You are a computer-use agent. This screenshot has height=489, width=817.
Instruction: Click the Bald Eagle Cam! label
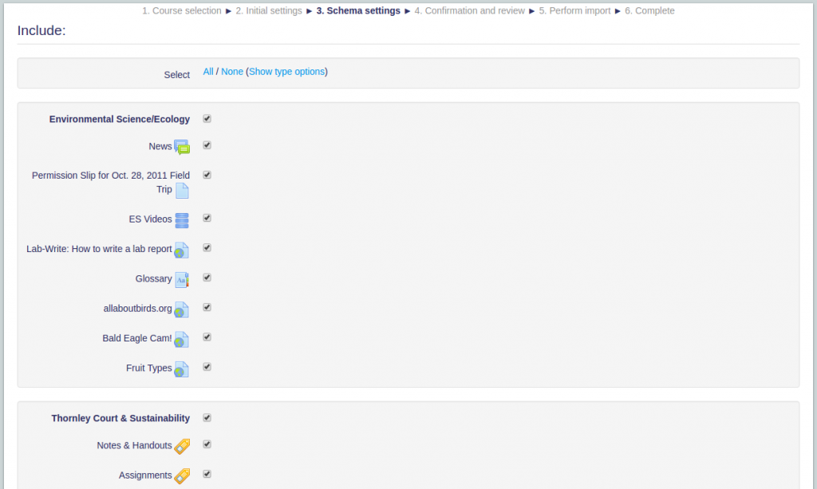tap(137, 338)
